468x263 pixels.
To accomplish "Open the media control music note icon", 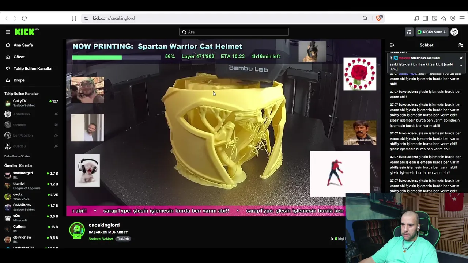I will click(416, 18).
